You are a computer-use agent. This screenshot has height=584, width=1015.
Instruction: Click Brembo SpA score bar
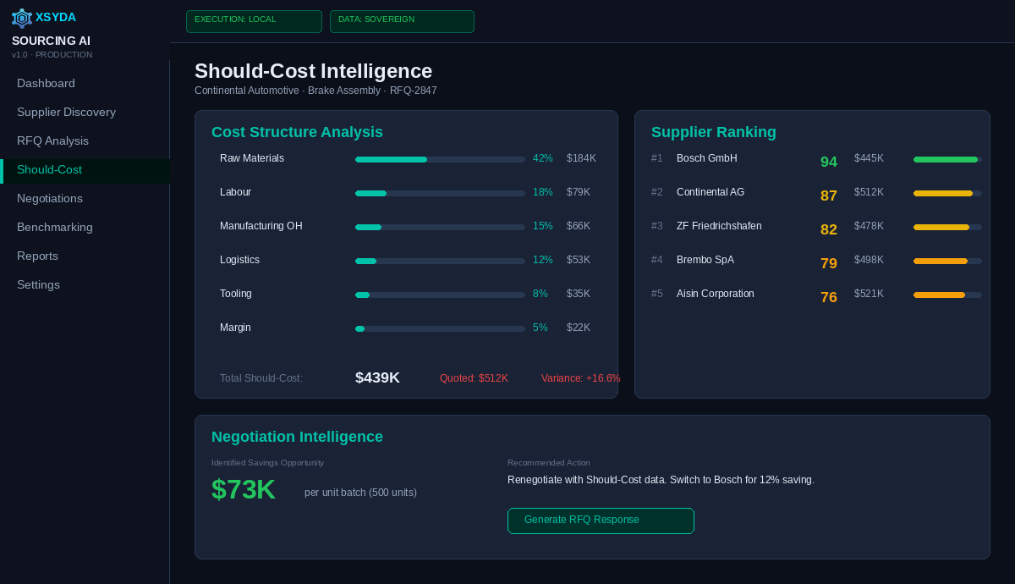pyautogui.click(x=946, y=261)
